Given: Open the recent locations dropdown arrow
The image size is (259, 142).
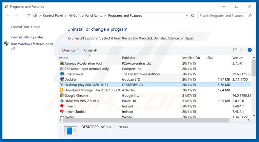Looking at the screenshot, I should (23, 16).
